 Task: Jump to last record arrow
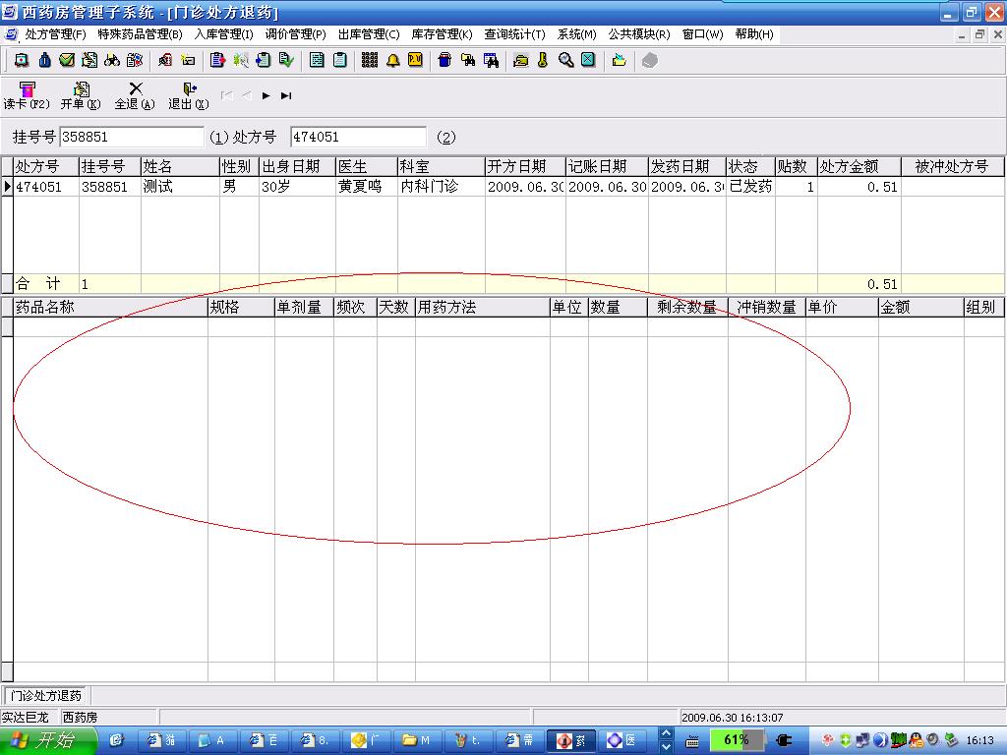click(x=286, y=95)
